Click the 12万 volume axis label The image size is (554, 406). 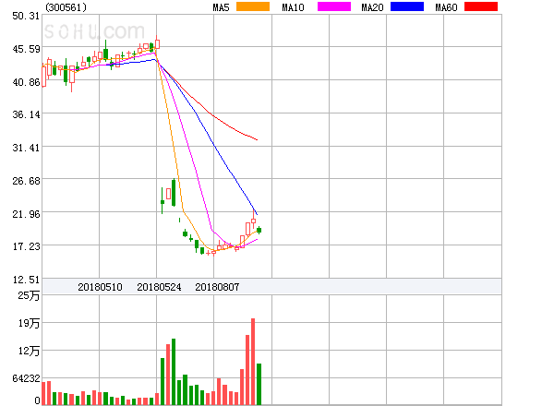[x=29, y=351]
